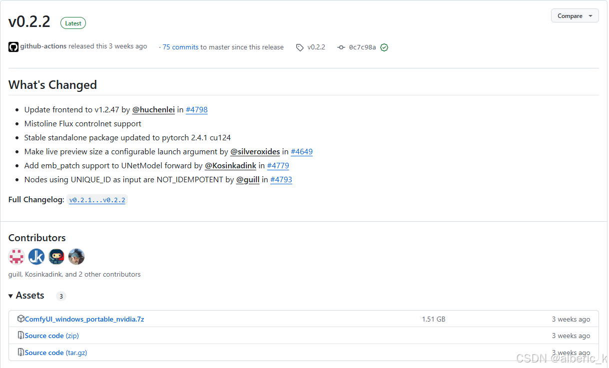Click the file icon beside Source code (tar.gz)
This screenshot has height=368, width=609.
[21, 352]
